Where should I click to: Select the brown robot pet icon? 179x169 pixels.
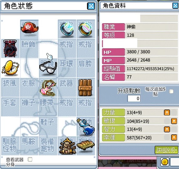click(67, 146)
